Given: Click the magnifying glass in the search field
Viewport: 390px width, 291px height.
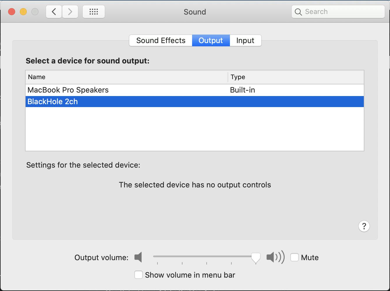Looking at the screenshot, I should click(x=298, y=12).
